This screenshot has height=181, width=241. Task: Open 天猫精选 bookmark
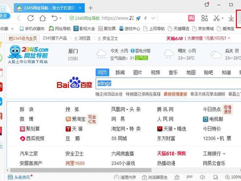coord(178,29)
